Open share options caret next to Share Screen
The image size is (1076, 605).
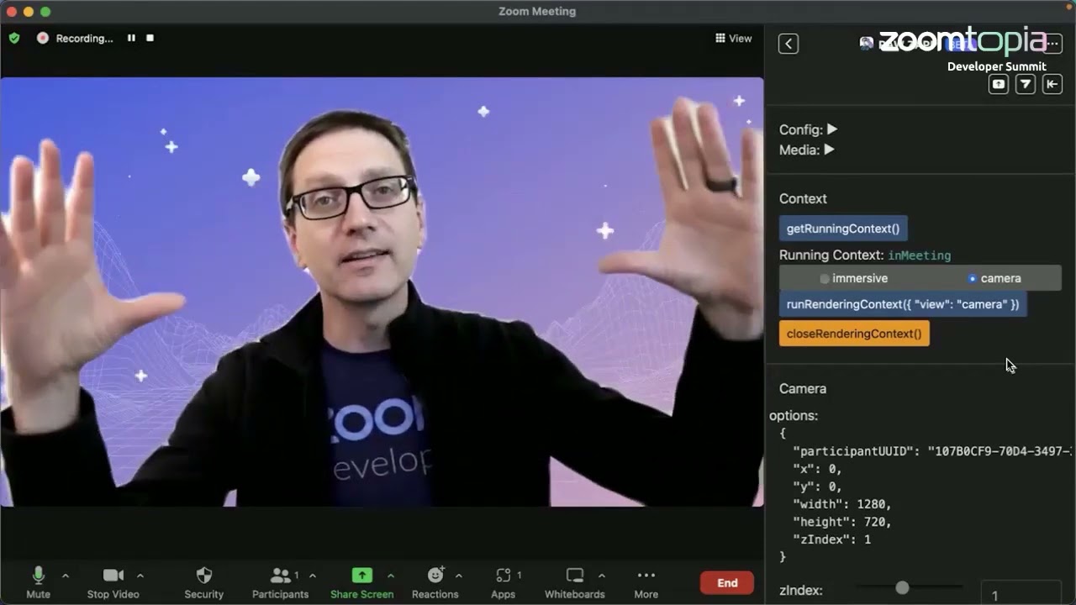(390, 576)
